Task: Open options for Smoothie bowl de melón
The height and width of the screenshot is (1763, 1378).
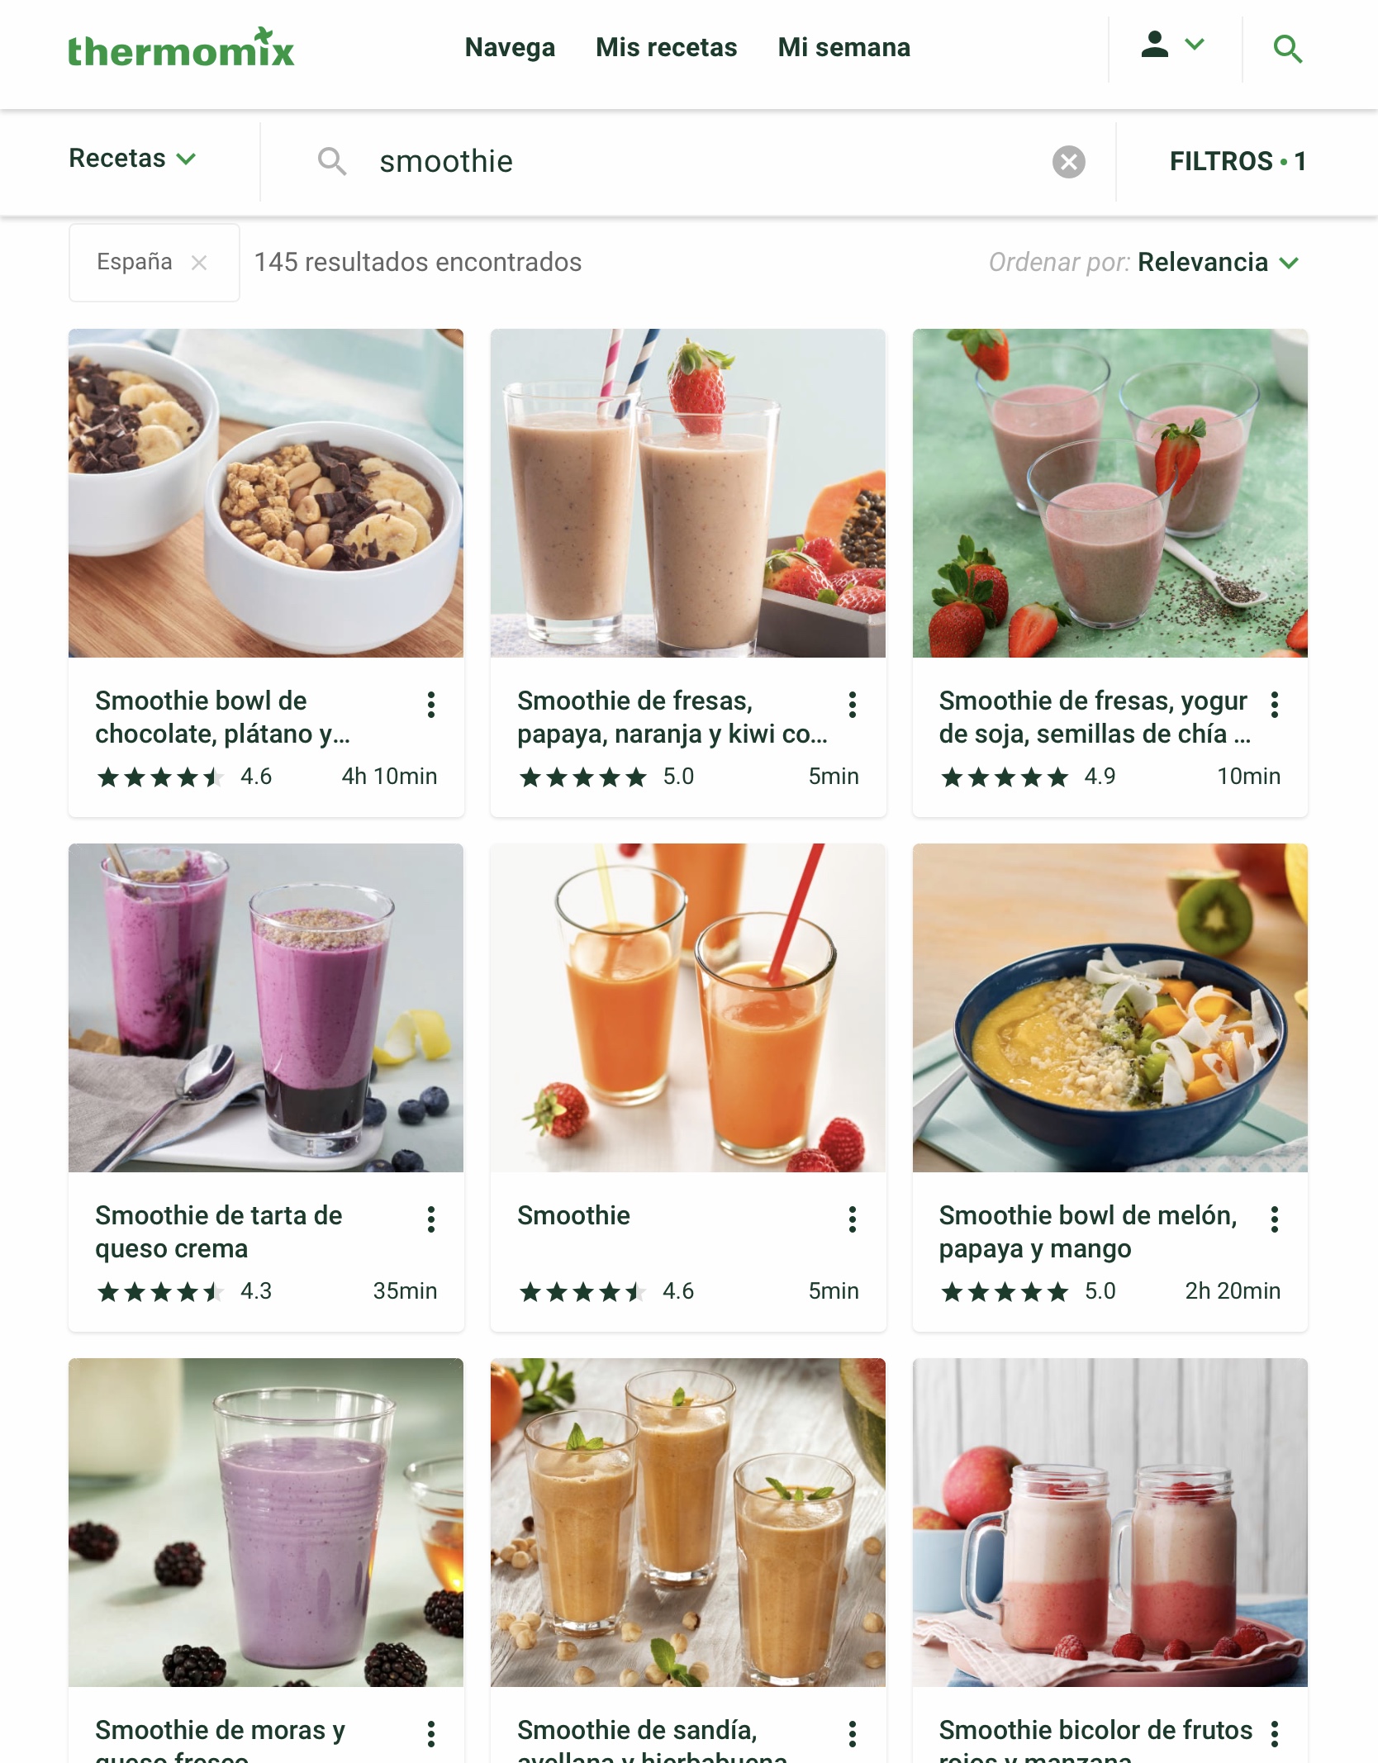Action: [1274, 1219]
